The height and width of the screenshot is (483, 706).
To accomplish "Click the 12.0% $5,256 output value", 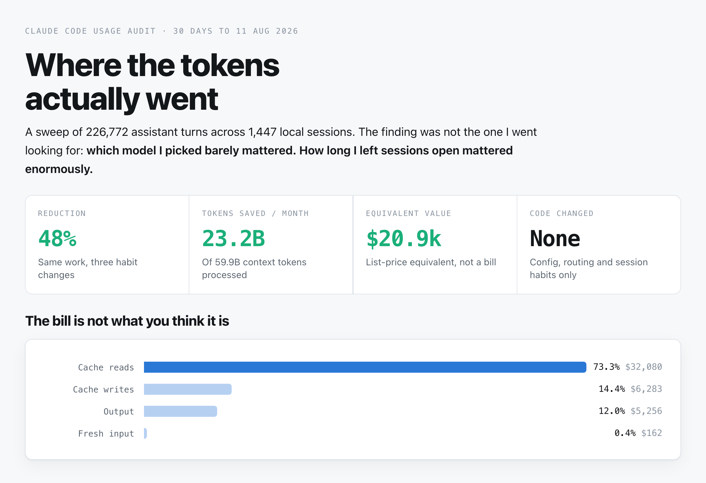I will (630, 411).
